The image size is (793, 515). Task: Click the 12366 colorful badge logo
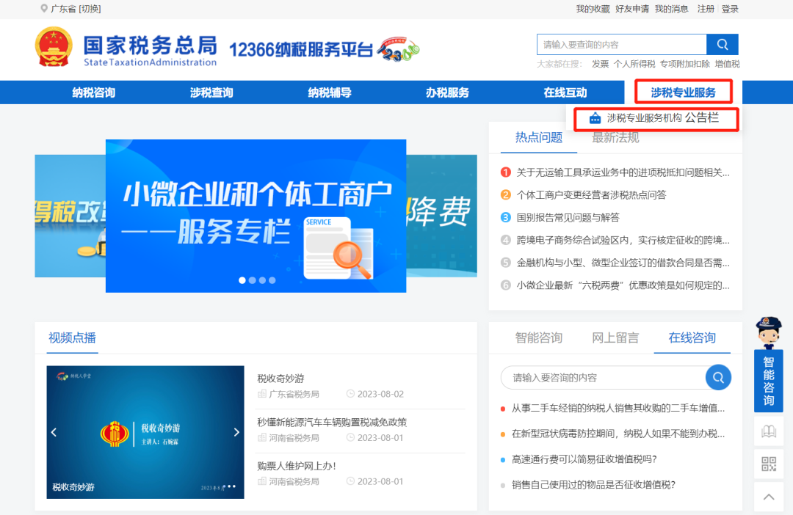click(399, 50)
